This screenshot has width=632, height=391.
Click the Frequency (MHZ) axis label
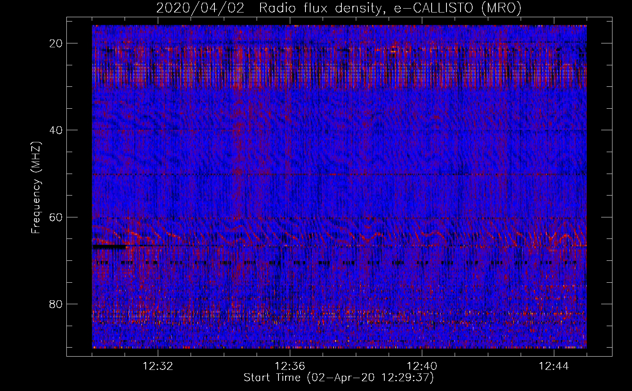click(x=36, y=188)
